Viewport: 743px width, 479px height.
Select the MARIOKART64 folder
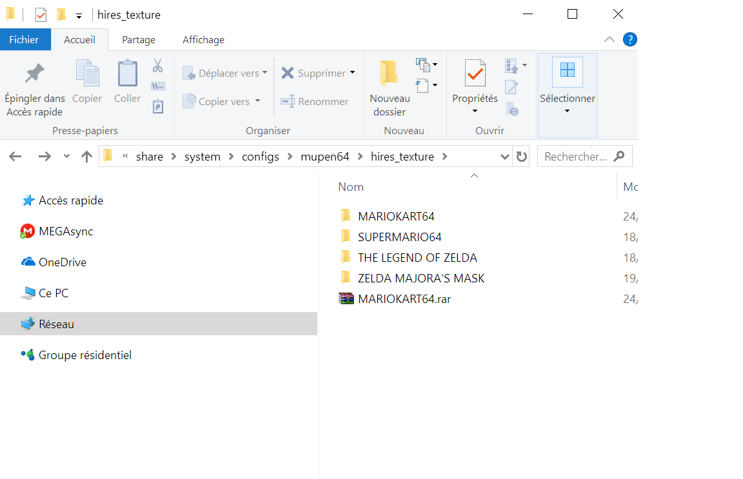click(396, 216)
